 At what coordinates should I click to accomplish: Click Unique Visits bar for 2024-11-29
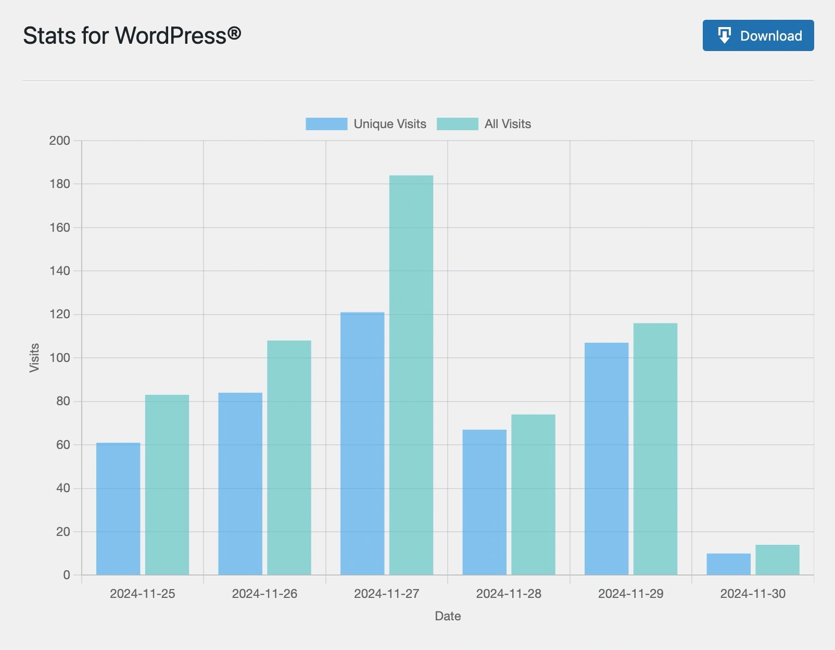click(x=606, y=459)
